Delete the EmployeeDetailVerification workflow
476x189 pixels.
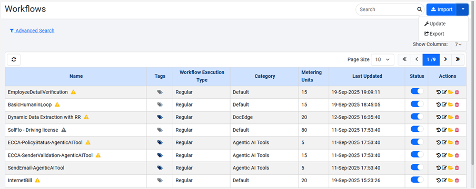pyautogui.click(x=457, y=92)
